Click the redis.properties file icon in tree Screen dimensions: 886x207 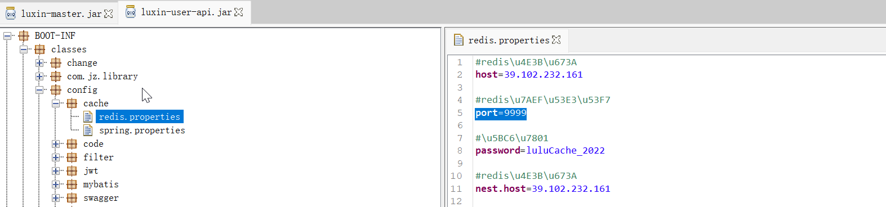[x=88, y=116]
